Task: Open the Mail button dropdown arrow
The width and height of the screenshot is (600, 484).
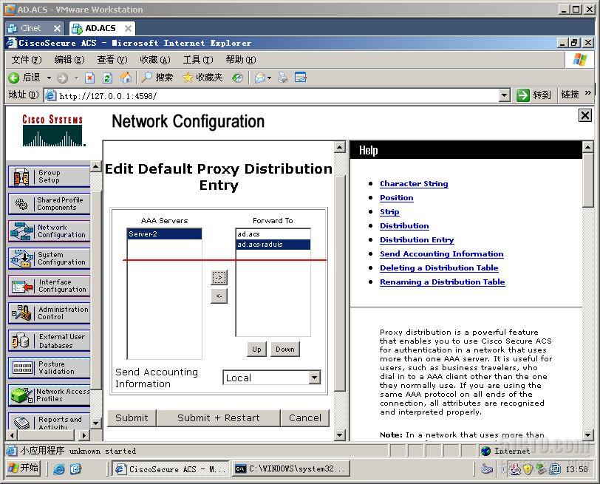Action: (270, 78)
